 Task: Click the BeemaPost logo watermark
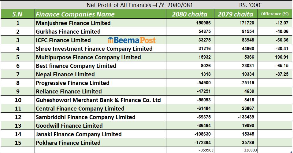click(x=132, y=40)
